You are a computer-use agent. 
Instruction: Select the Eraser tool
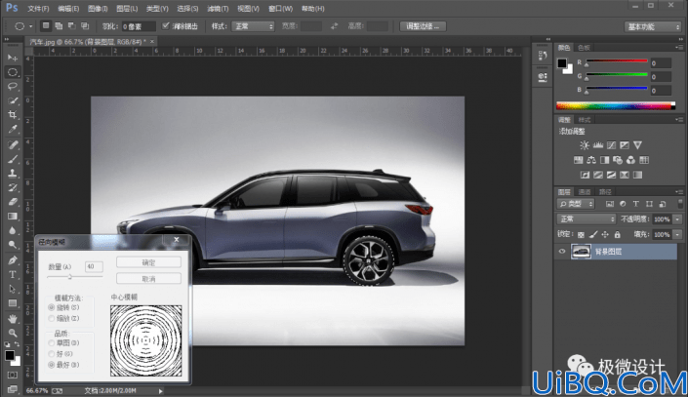13,202
